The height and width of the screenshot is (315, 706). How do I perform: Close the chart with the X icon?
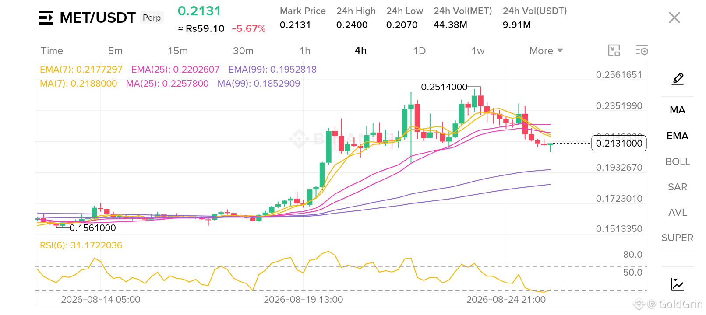tap(674, 17)
